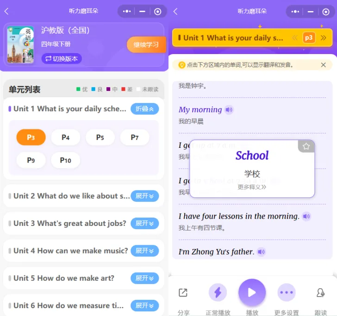Open the textbook cover thumbnail
This screenshot has height=316, width=337.
point(20,44)
